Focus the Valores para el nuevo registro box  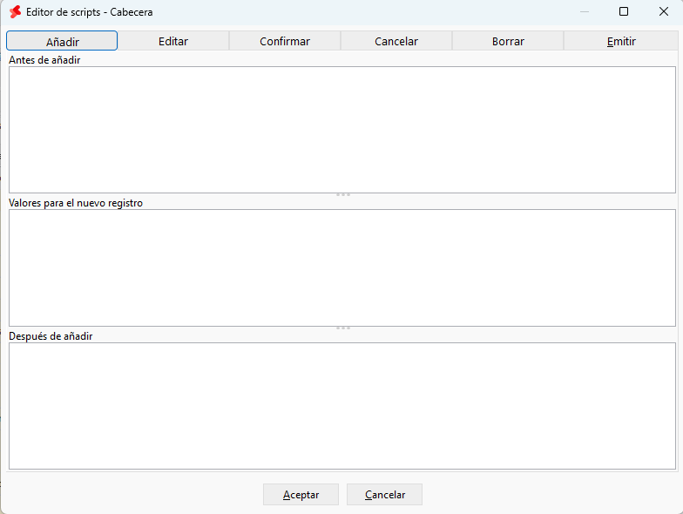coord(342,268)
